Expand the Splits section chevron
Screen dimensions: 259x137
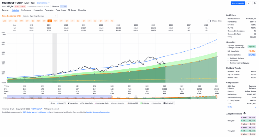[x=255, y=107]
